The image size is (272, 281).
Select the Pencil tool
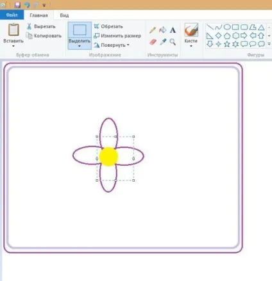[x=153, y=30]
